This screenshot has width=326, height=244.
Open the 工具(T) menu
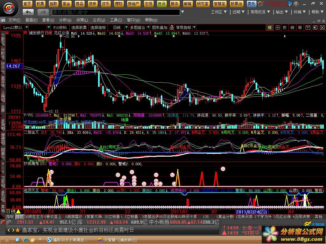pos(116,20)
